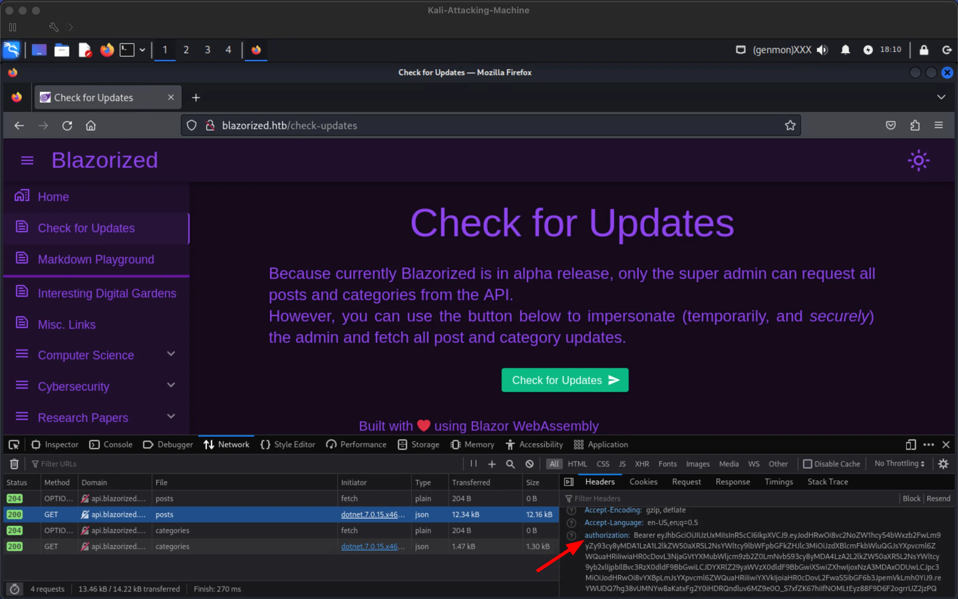Activate the element picker in DevTools
This screenshot has width=958, height=599.
pyautogui.click(x=14, y=445)
